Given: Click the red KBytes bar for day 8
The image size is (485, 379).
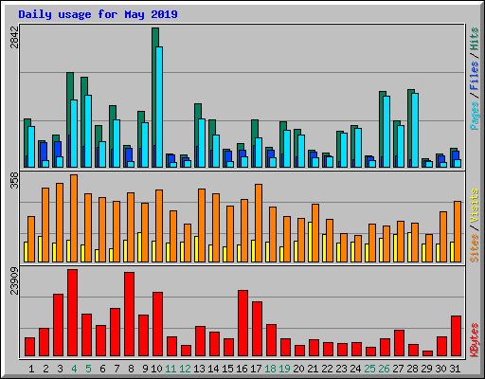Looking at the screenshot, I should pos(129,315).
